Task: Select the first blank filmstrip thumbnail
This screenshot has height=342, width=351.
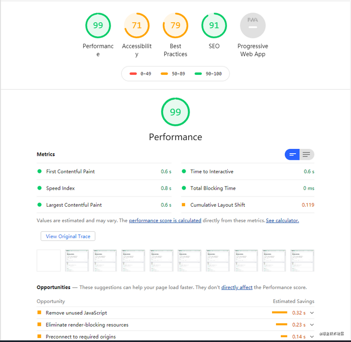Action: 49,261
